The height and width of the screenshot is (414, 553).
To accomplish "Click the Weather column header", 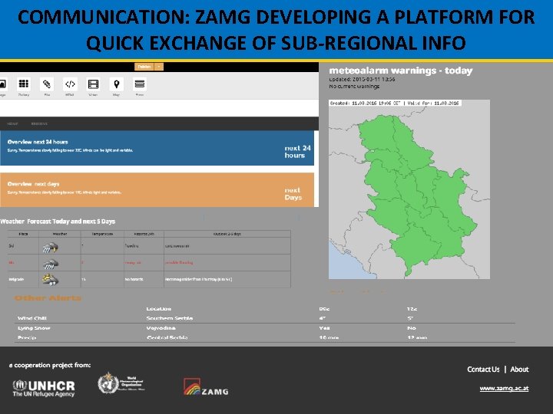I will pos(60,234).
